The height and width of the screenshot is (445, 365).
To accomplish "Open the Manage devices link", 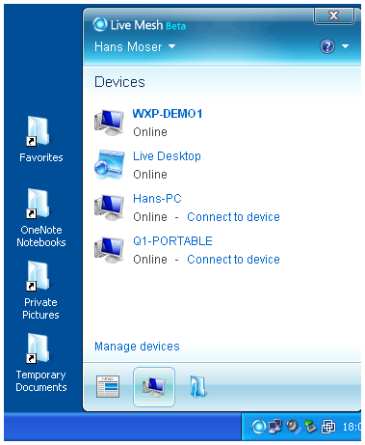I will (x=137, y=347).
